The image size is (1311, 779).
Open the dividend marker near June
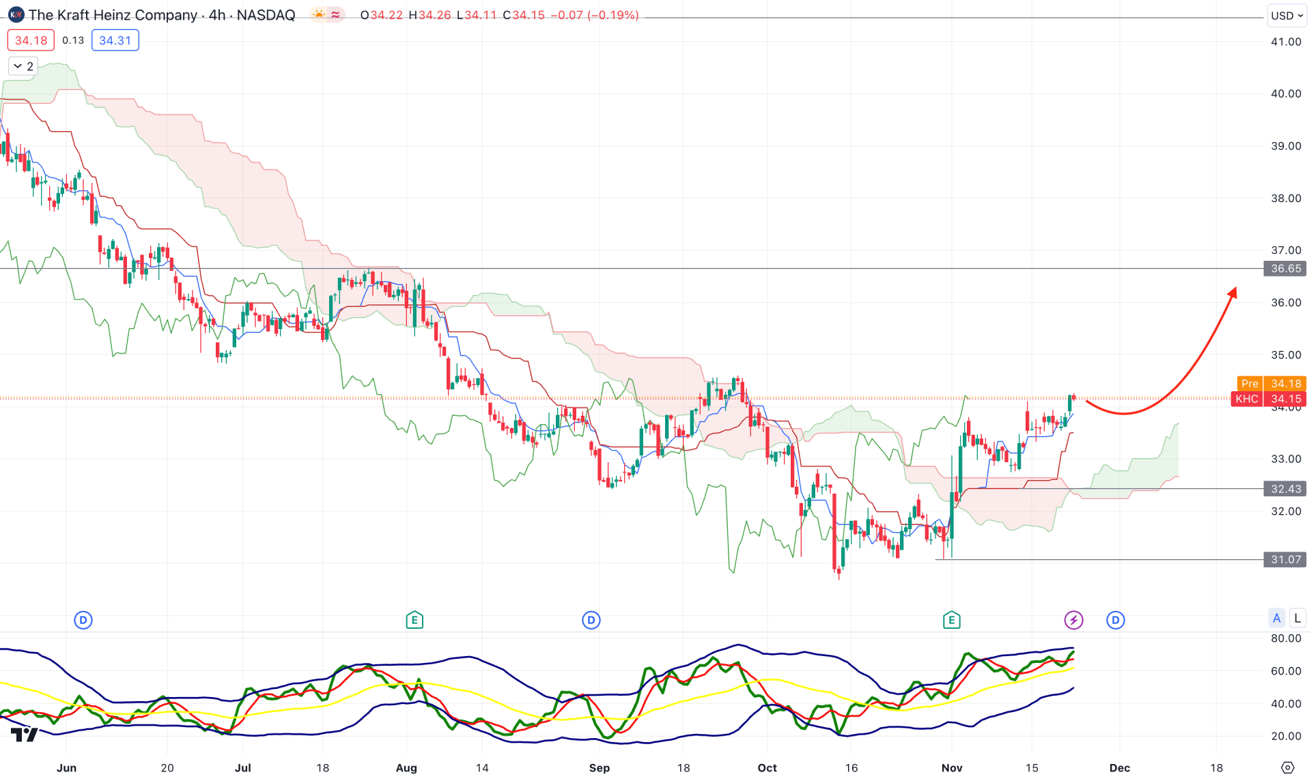click(83, 620)
